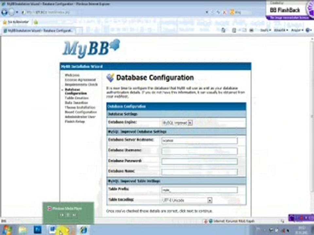Click the Internet Explorer taskbar icon
The image size is (314, 235).
(84, 230)
